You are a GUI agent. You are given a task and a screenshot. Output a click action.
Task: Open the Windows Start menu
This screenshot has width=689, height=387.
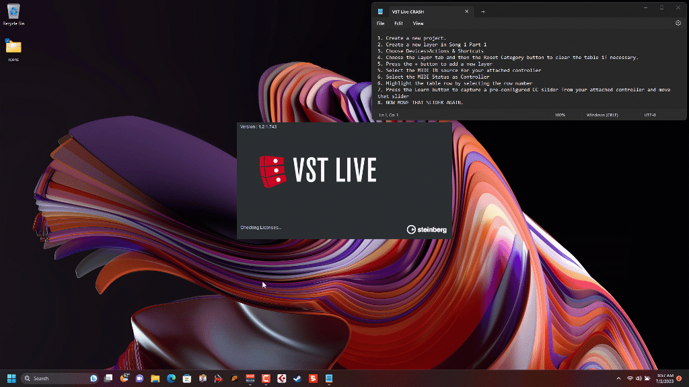pyautogui.click(x=11, y=378)
